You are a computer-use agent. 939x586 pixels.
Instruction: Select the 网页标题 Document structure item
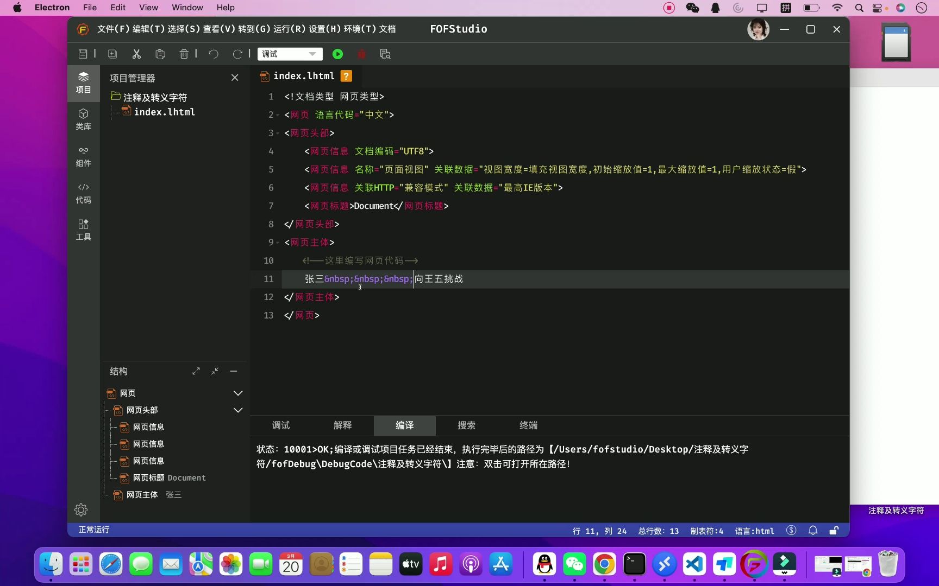coord(169,477)
